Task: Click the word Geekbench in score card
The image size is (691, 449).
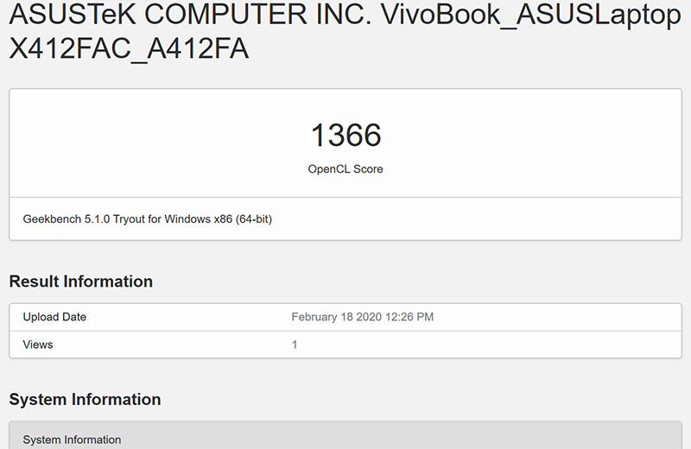Action: (x=51, y=219)
